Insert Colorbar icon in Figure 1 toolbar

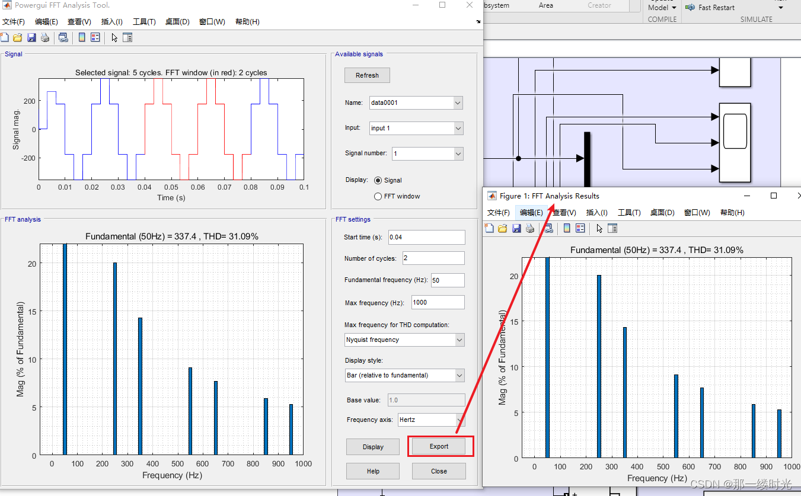click(x=567, y=228)
